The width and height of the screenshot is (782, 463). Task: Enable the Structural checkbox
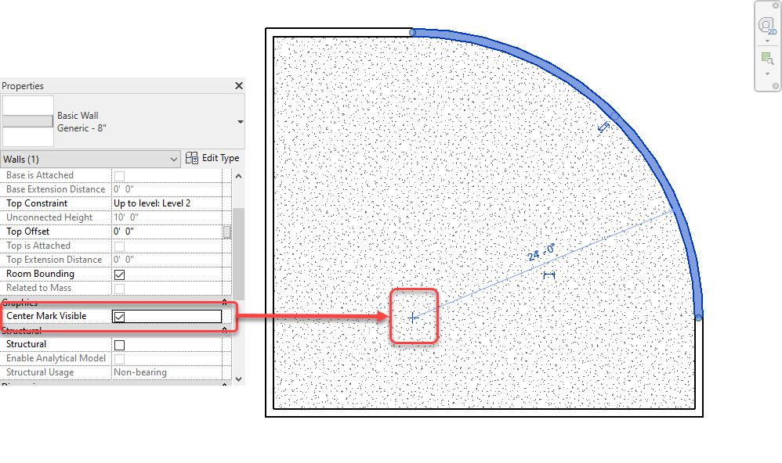(x=120, y=345)
